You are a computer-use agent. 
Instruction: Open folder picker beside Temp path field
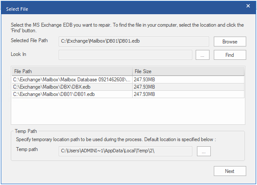pyautogui.click(x=204, y=151)
